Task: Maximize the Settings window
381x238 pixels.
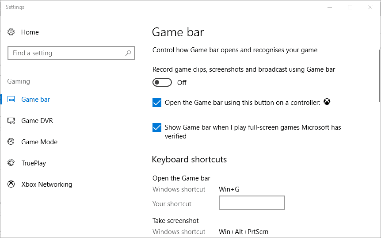Action: coord(350,7)
